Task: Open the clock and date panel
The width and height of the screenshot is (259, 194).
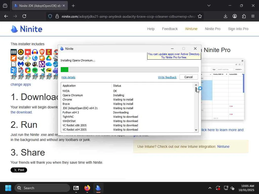Action: tap(246, 188)
